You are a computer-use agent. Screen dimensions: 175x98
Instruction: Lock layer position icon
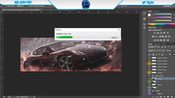coord(159,54)
